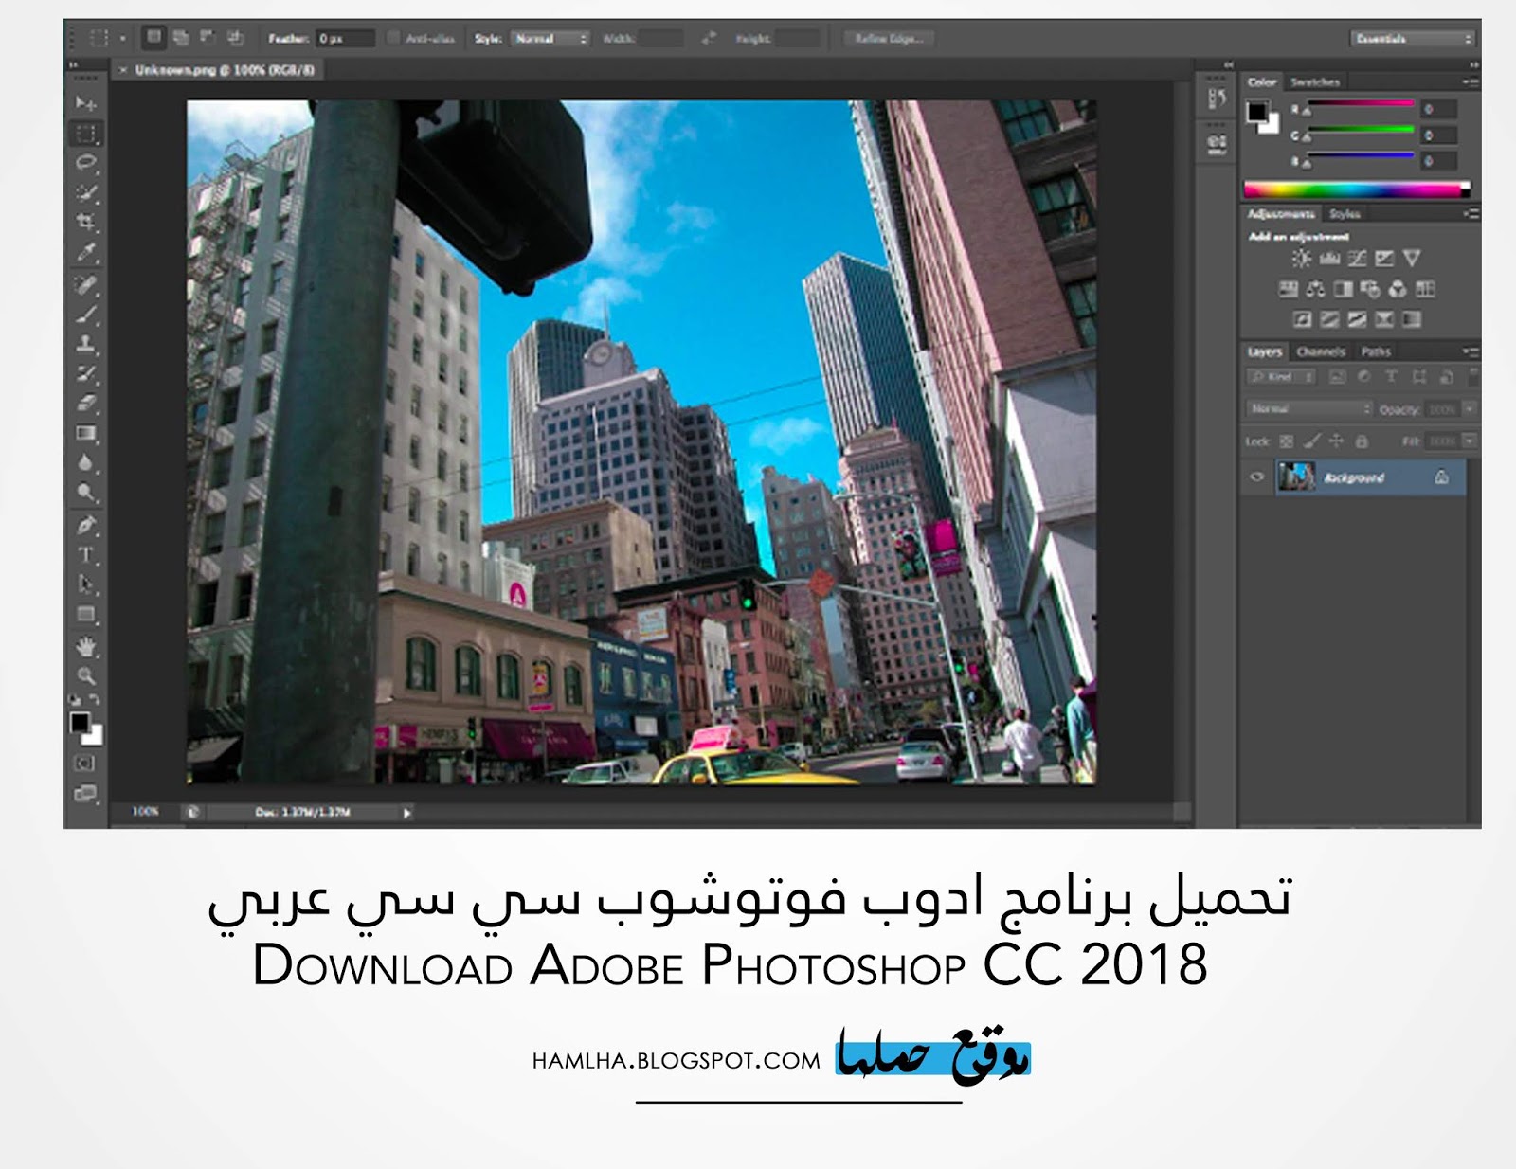This screenshot has width=1516, height=1169.
Task: Switch foreground and background colors in toolbox
Action: click(x=96, y=700)
